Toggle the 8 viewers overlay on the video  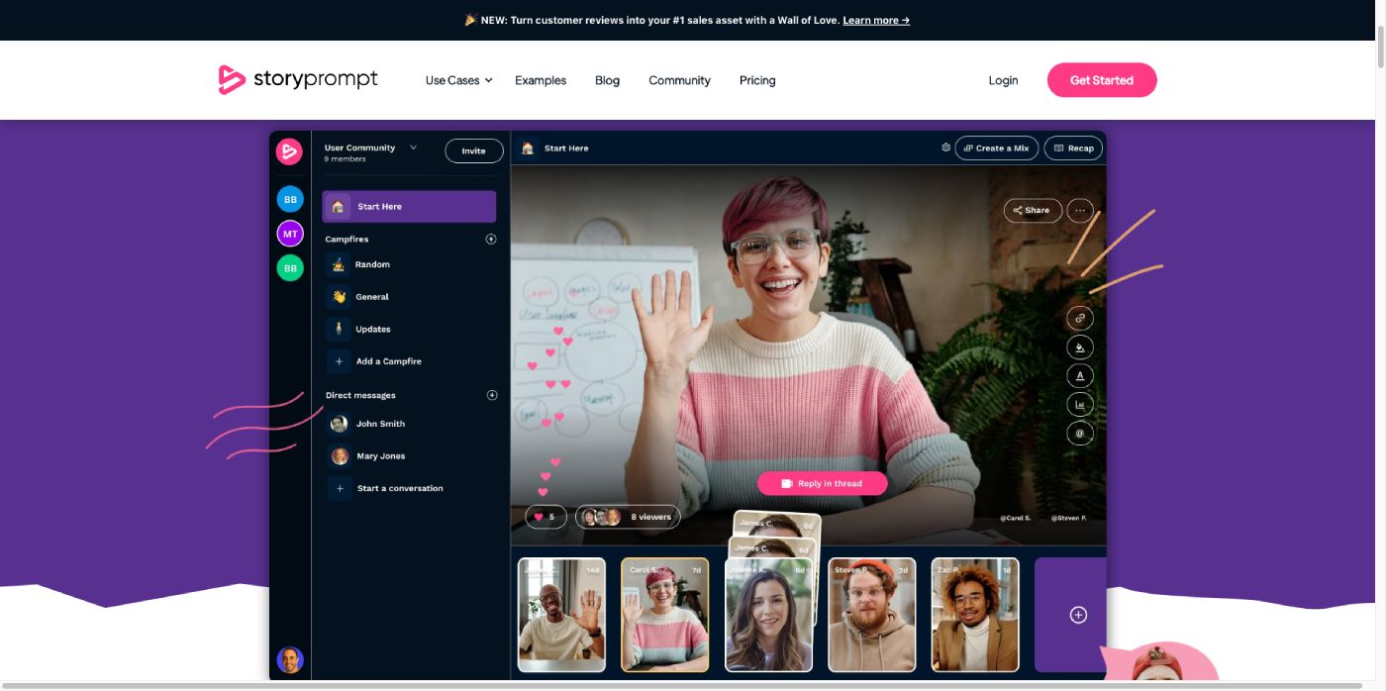click(631, 516)
